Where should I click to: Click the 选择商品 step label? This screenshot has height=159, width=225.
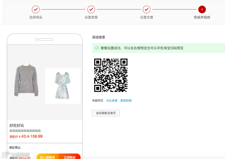(x=36, y=17)
